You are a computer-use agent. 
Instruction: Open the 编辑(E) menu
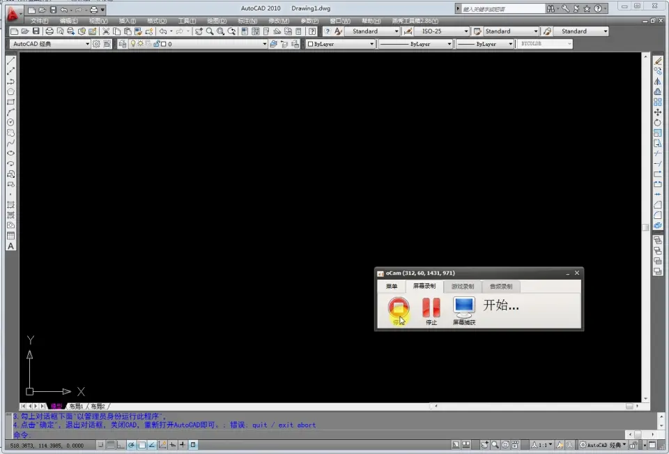point(69,20)
